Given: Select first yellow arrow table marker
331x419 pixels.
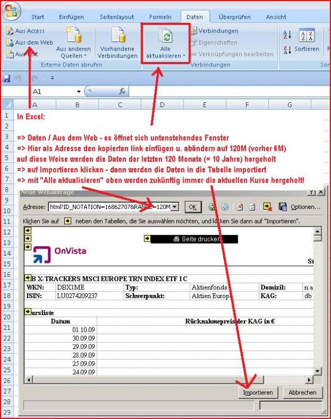Looking at the screenshot, I should coord(28,230).
